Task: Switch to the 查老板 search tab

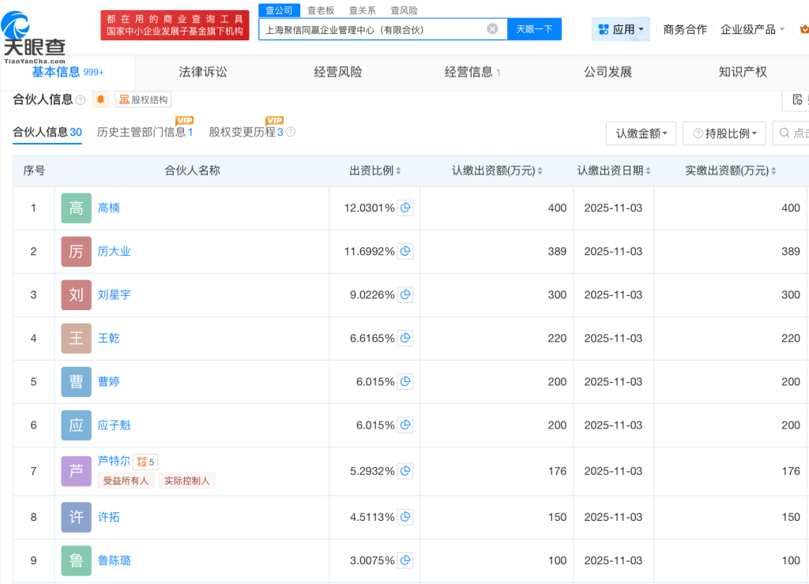Action: [321, 10]
